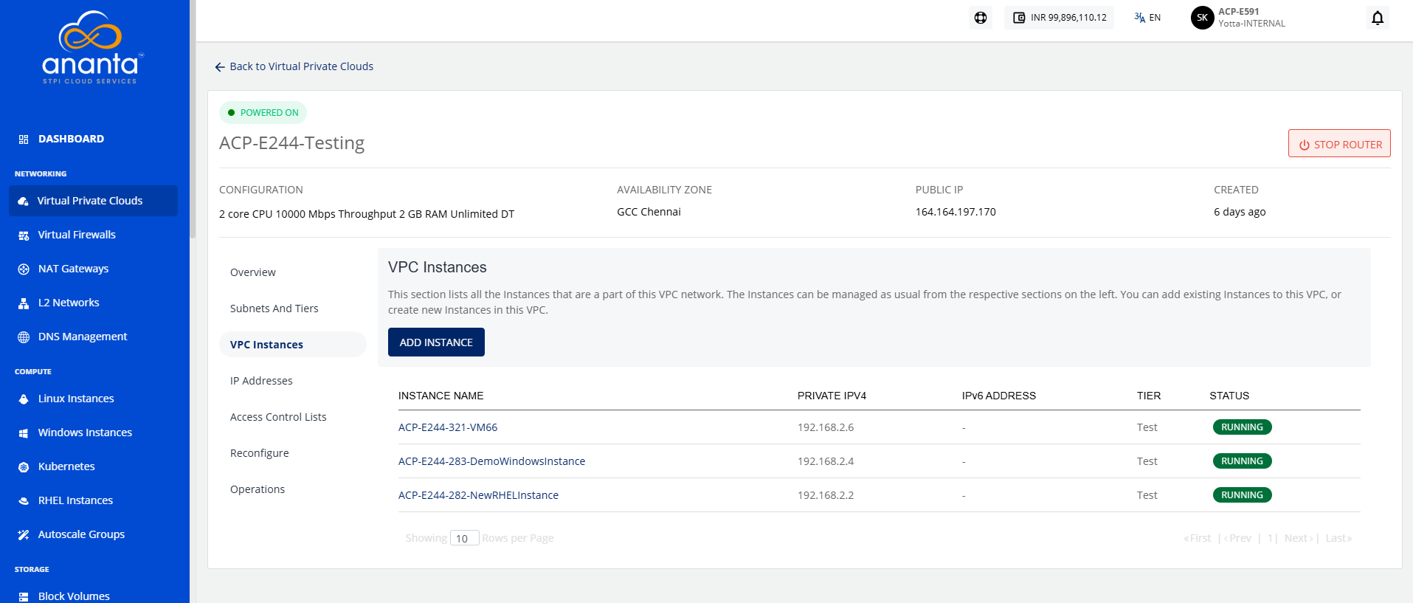Click the private IP 192.168.2.4

pos(826,461)
